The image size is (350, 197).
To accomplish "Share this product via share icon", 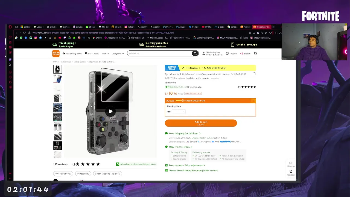I will point(254,74).
